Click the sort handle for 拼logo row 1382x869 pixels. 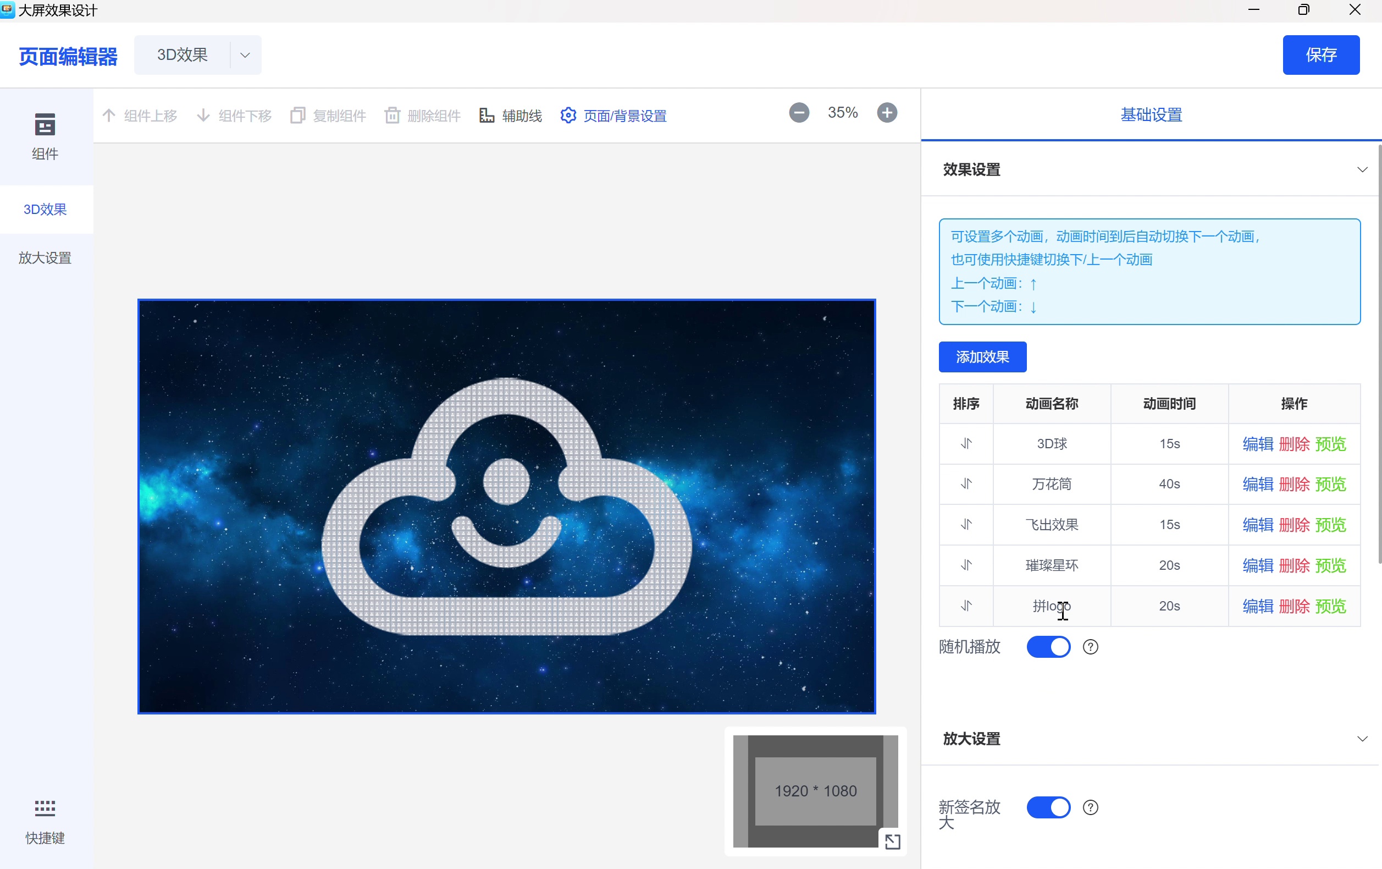[966, 606]
